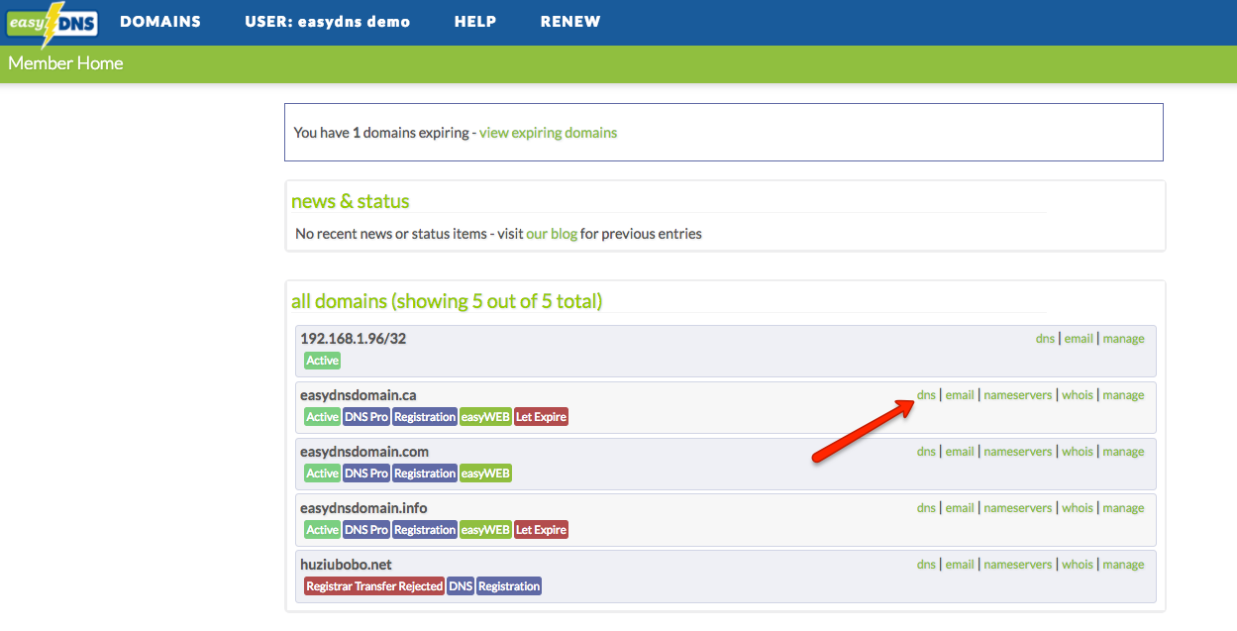Open dns settings for easydnsdomain.info

click(x=926, y=508)
